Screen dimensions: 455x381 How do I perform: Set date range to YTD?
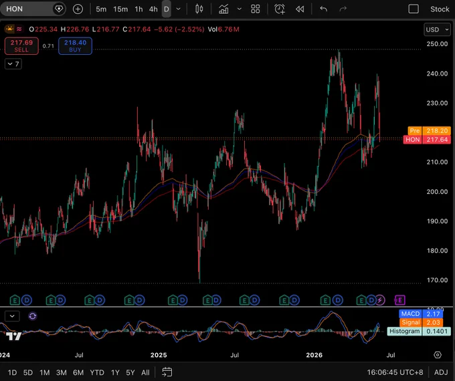coord(96,372)
